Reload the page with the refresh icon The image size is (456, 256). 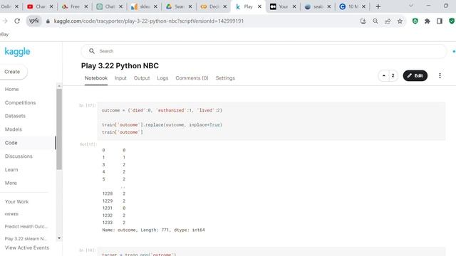tap(17, 21)
